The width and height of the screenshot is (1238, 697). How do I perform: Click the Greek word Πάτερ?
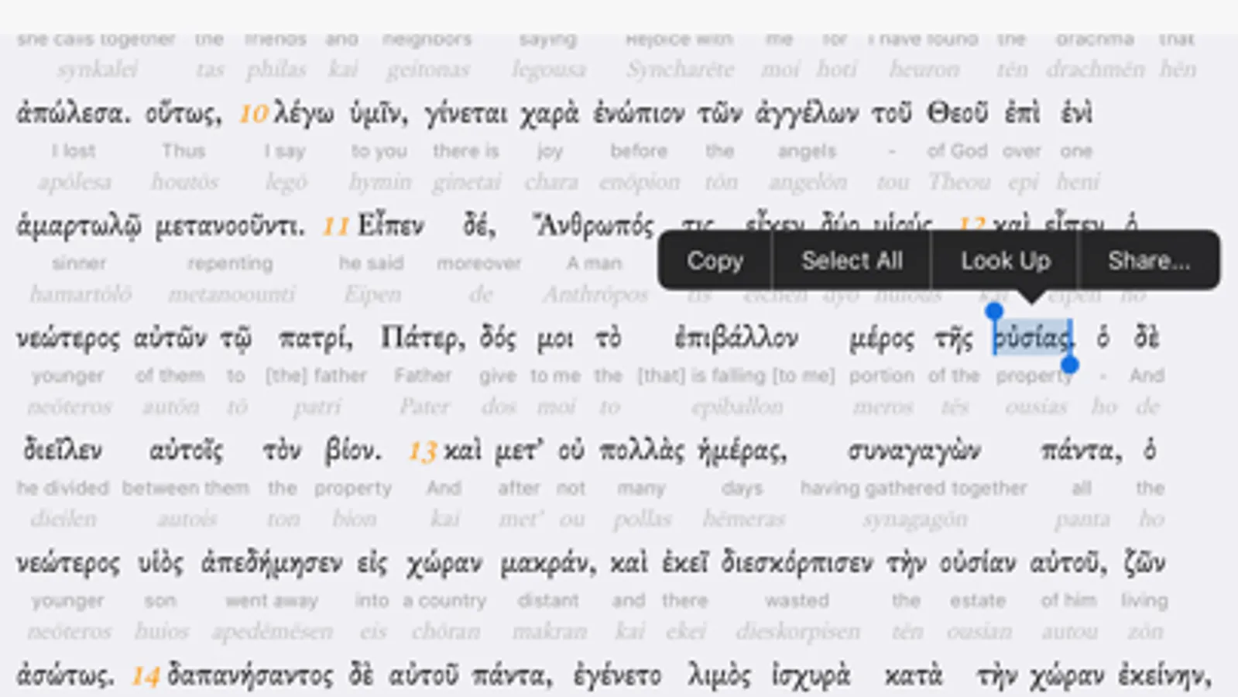click(423, 338)
